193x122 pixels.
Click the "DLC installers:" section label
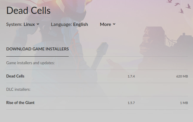18,89
